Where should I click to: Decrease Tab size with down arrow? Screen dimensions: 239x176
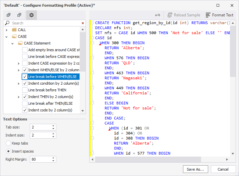pos(53,129)
